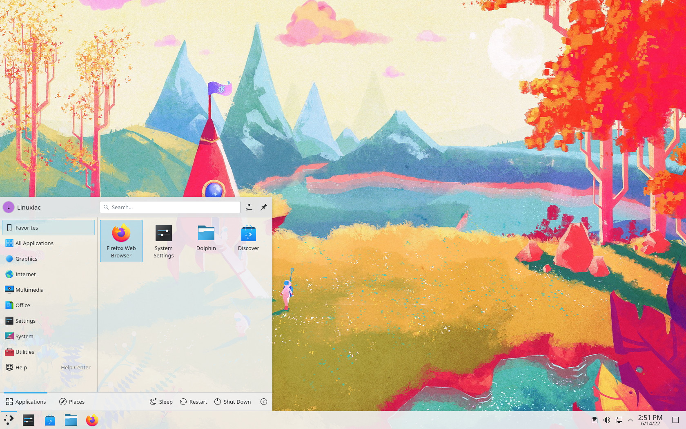This screenshot has width=686, height=429.
Task: Open Discover from taskbar
Action: click(x=50, y=420)
